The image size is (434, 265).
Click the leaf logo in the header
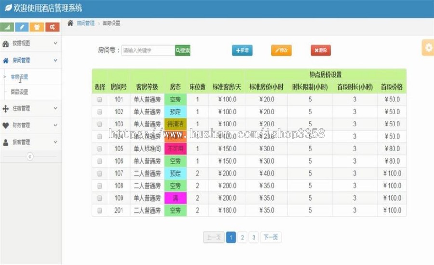pos(8,8)
